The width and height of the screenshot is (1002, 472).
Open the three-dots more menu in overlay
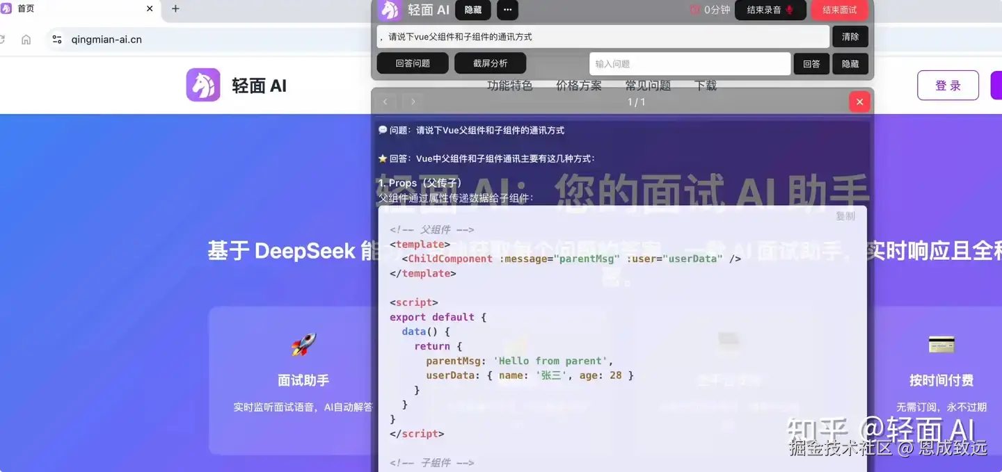click(x=507, y=10)
